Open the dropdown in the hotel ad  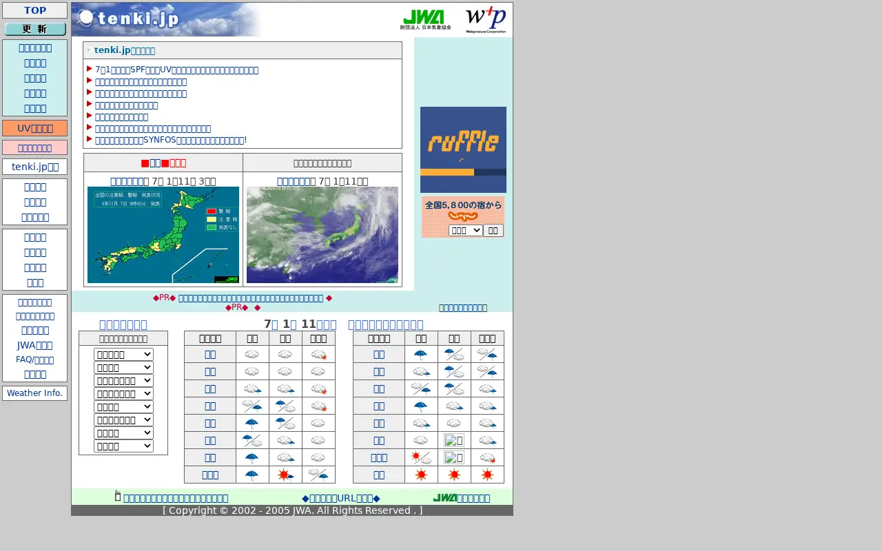click(x=466, y=230)
